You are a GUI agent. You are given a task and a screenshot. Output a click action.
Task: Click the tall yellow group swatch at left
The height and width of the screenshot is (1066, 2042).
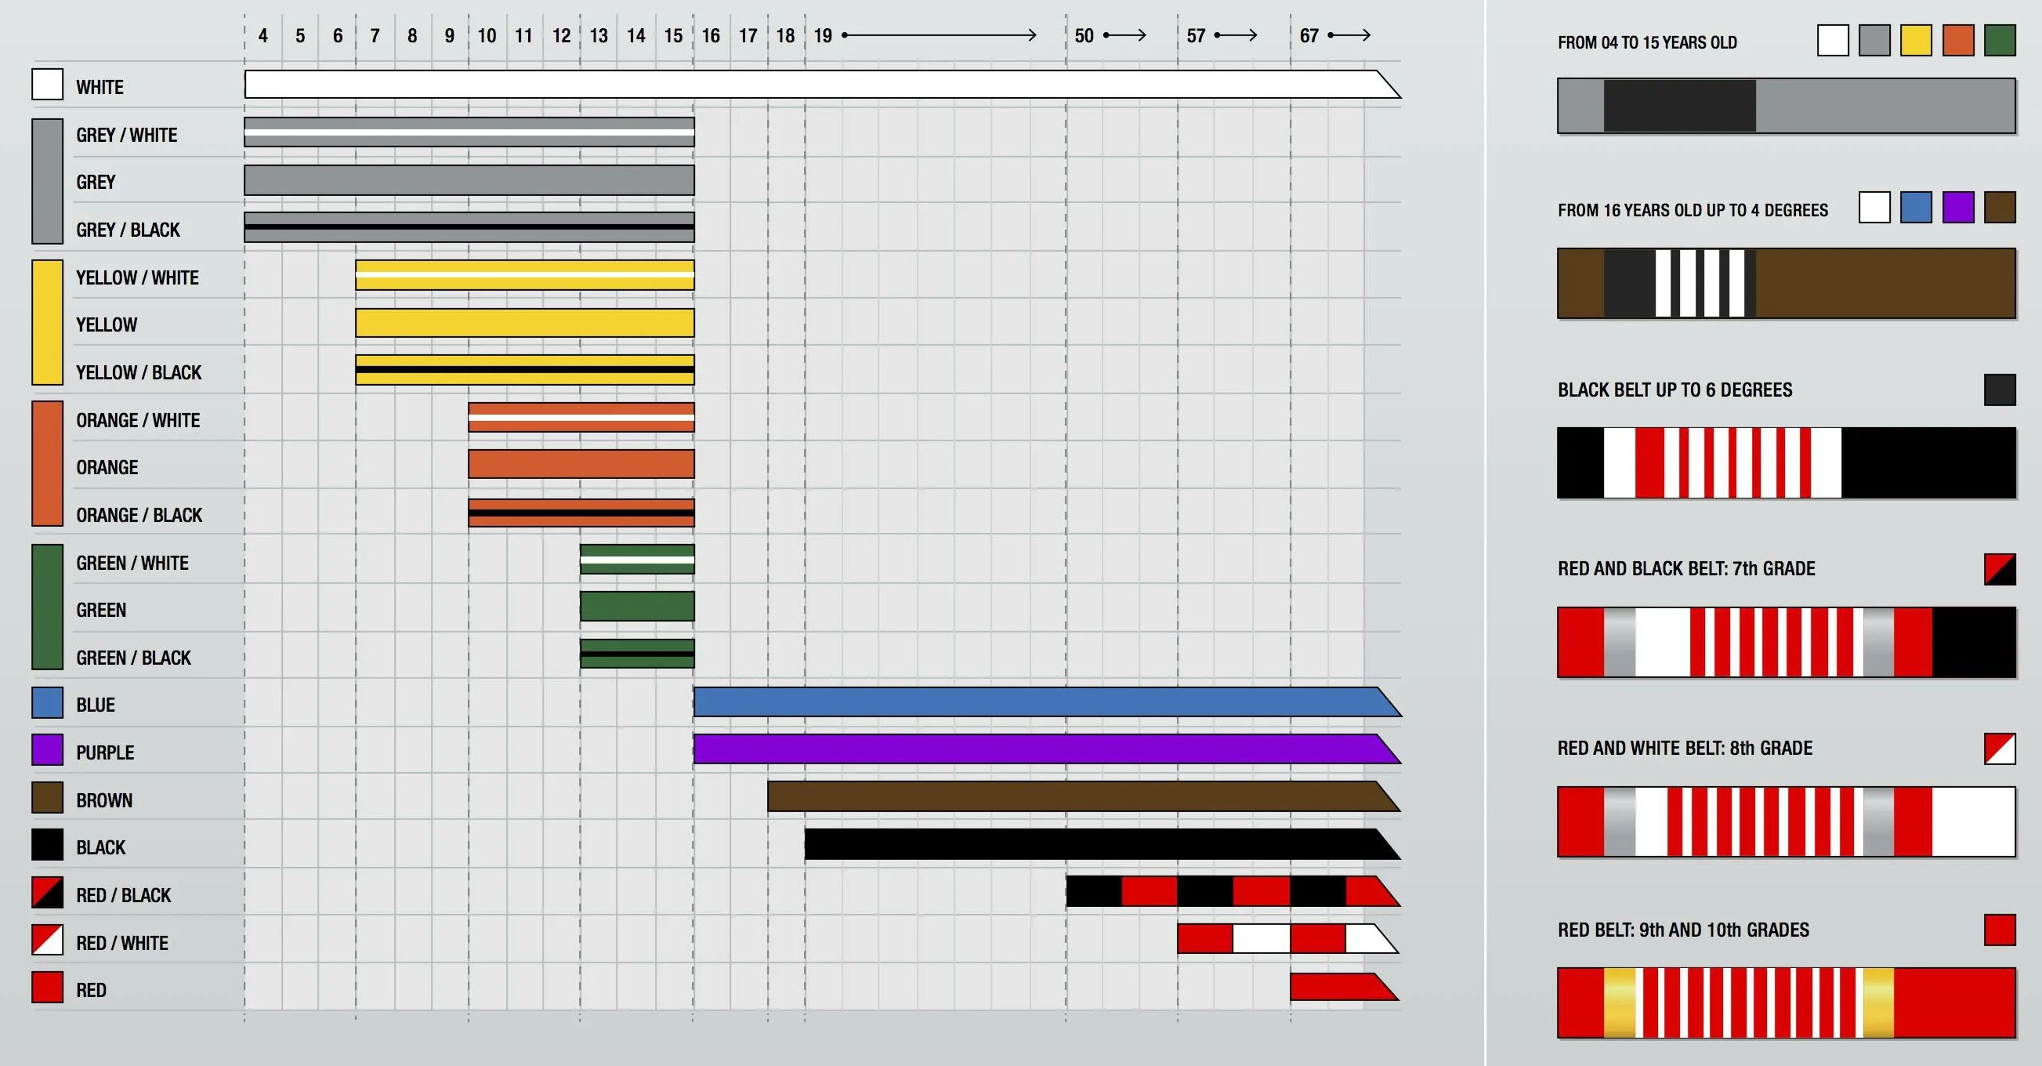(x=48, y=323)
